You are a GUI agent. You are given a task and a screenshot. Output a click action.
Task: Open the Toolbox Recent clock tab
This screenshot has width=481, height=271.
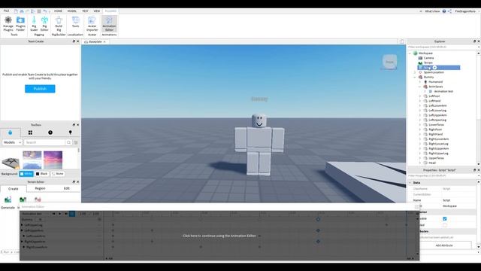click(x=50, y=132)
